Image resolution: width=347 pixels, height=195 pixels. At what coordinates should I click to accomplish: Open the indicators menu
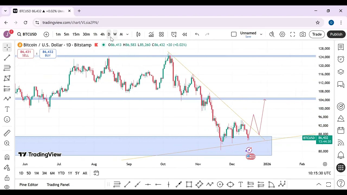point(151,34)
